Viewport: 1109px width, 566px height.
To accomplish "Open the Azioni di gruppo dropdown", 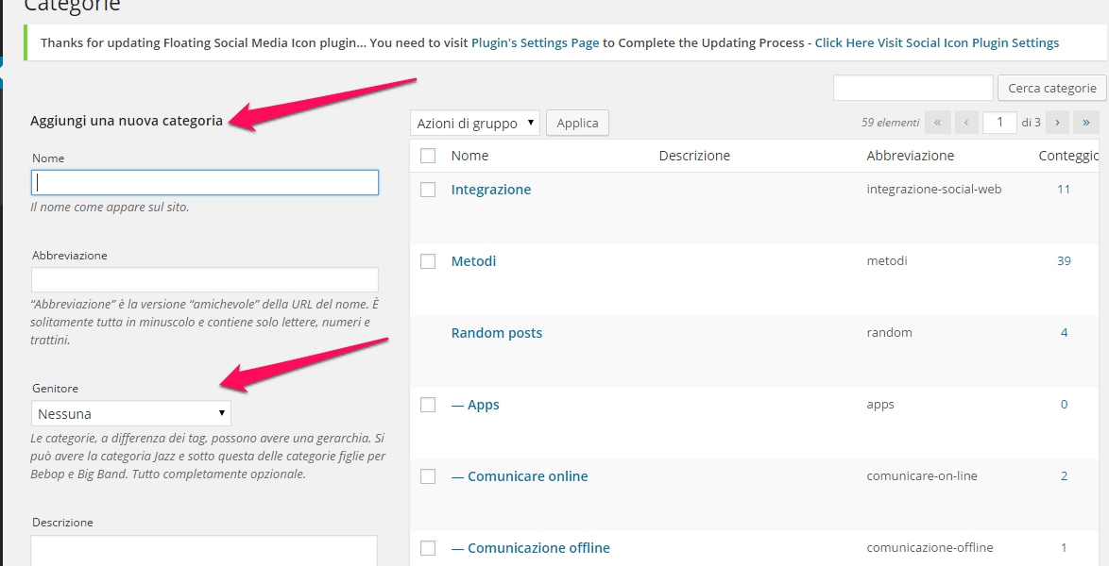I will (x=475, y=123).
